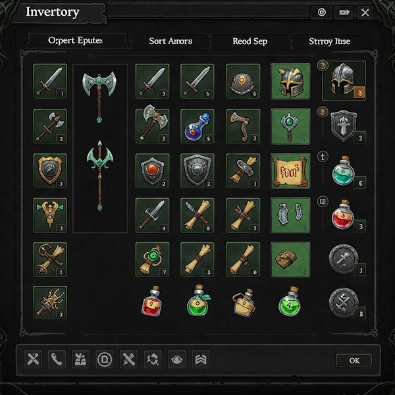
Task: Click the OK button
Action: click(354, 361)
